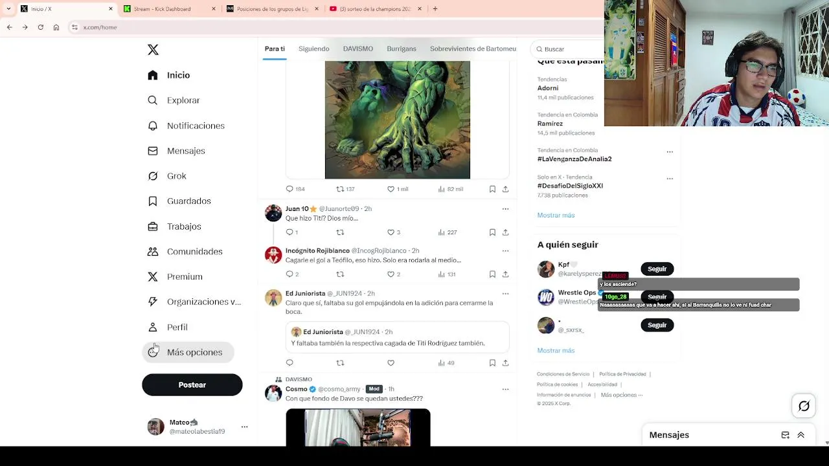Open Premium in sidebar

point(175,276)
